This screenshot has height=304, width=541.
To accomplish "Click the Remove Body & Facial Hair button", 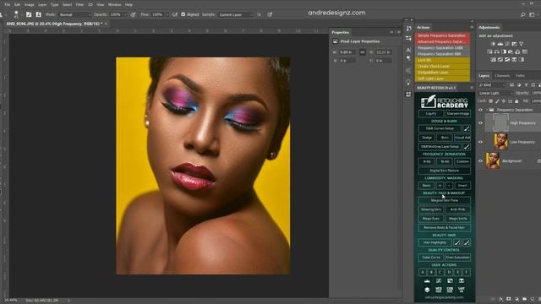I will pos(445,227).
